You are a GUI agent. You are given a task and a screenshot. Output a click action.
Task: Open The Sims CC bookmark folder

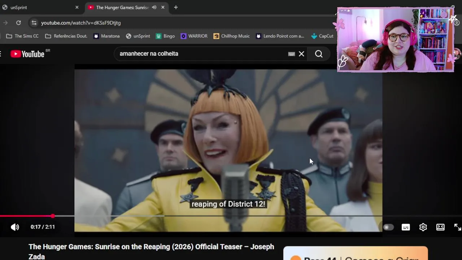click(22, 36)
